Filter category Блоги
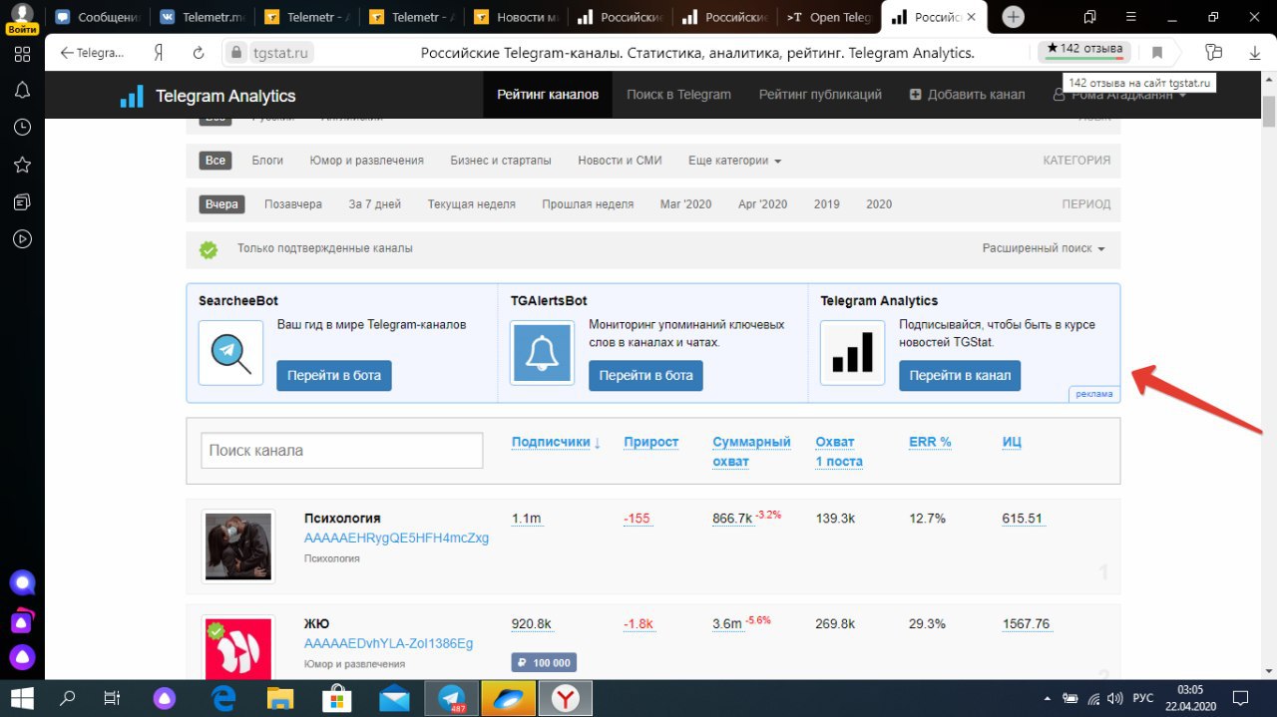 click(x=267, y=160)
